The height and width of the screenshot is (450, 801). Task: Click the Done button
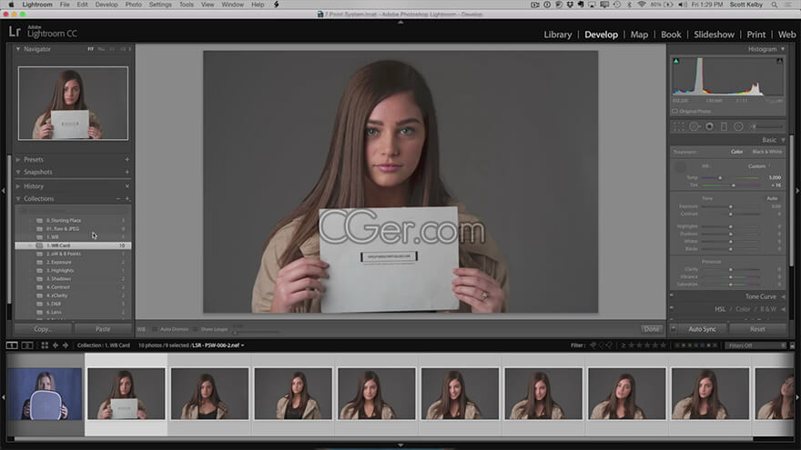[x=652, y=329]
